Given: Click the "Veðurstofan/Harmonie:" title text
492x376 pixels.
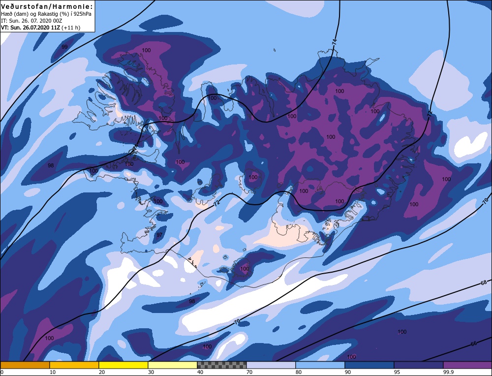Looking at the screenshot, I should [x=47, y=6].
